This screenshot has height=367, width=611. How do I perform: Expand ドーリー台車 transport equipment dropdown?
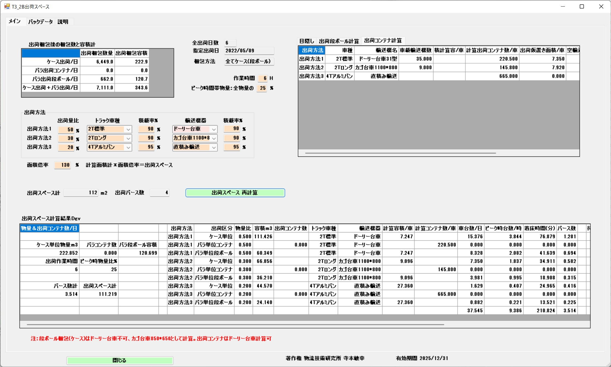click(214, 129)
